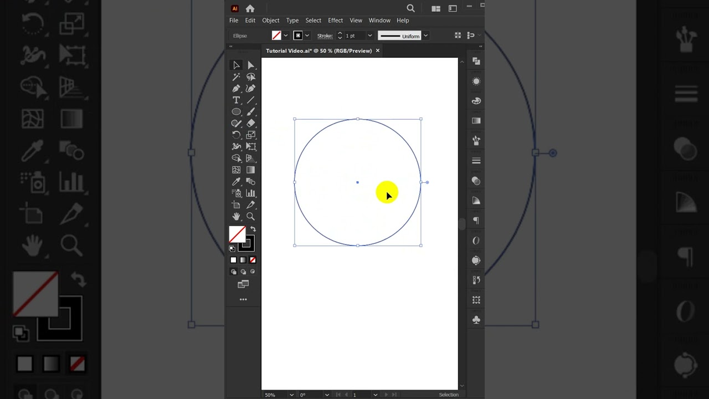
Task: Select the Ellipse tool in toolbar
Action: pyautogui.click(x=237, y=112)
